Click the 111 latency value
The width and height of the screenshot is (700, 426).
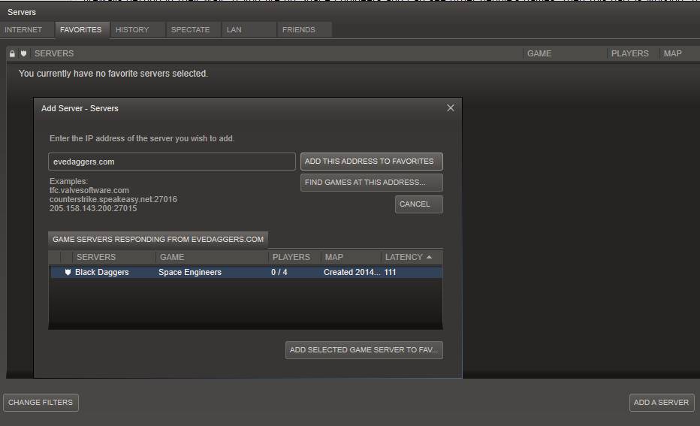click(390, 272)
